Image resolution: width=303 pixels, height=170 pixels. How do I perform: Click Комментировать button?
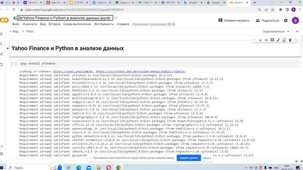pos(234,20)
